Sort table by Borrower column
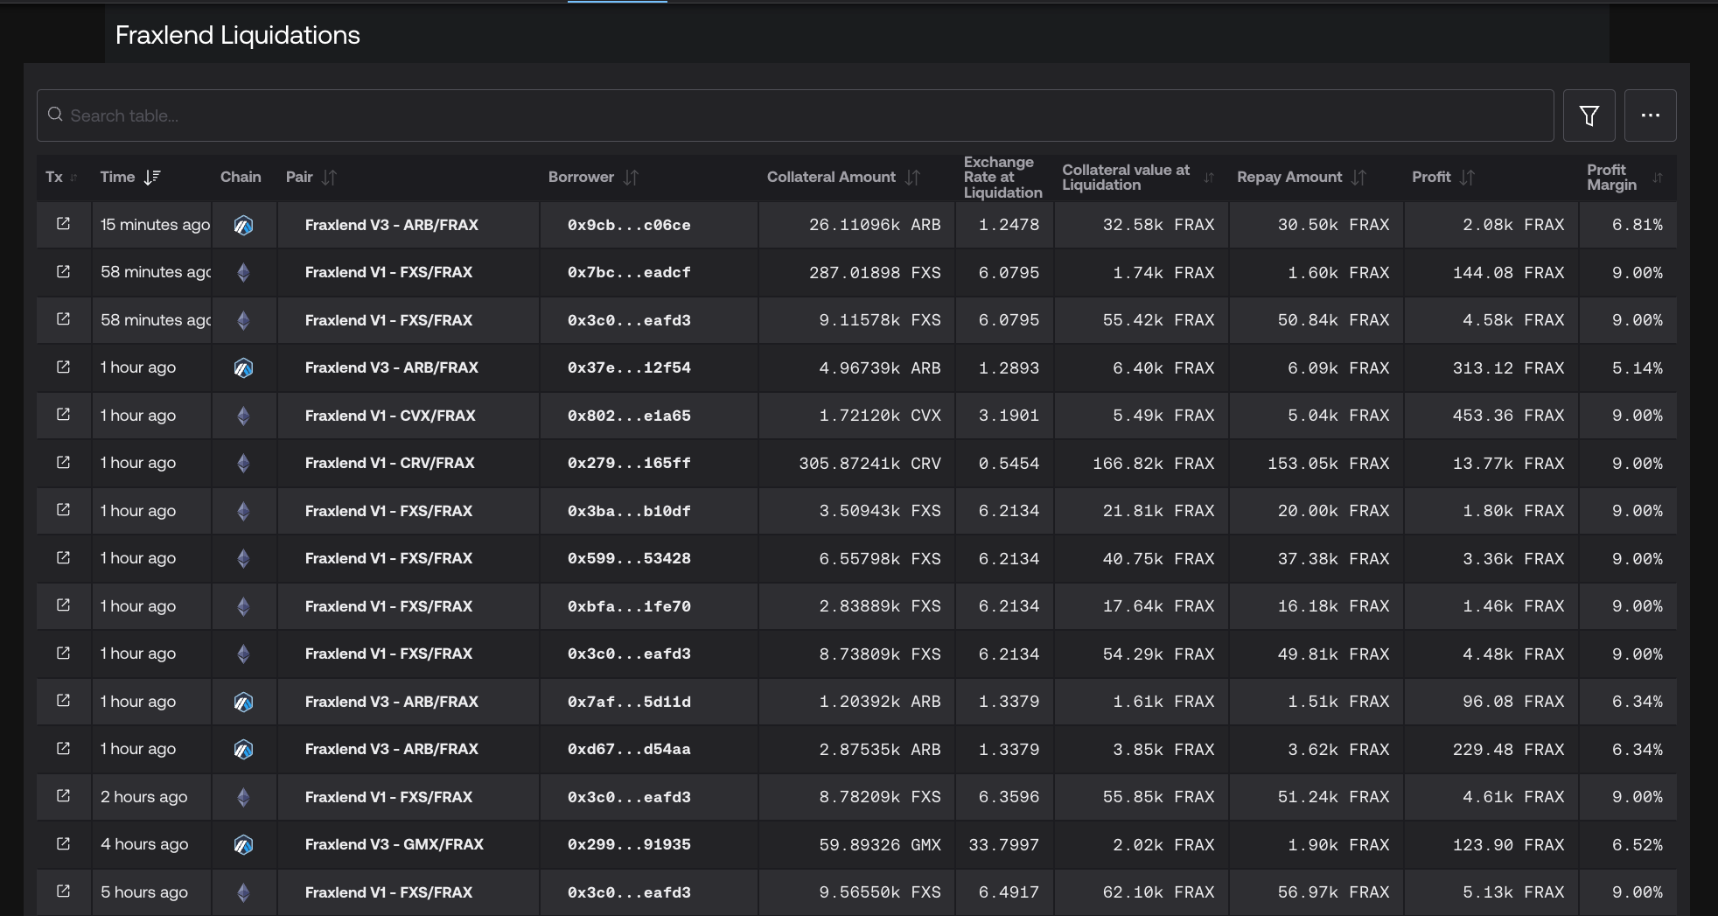The width and height of the screenshot is (1718, 916). pyautogui.click(x=631, y=178)
